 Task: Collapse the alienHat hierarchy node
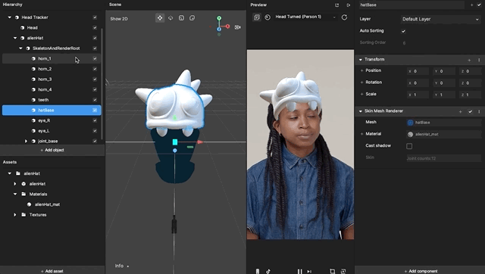(x=15, y=38)
